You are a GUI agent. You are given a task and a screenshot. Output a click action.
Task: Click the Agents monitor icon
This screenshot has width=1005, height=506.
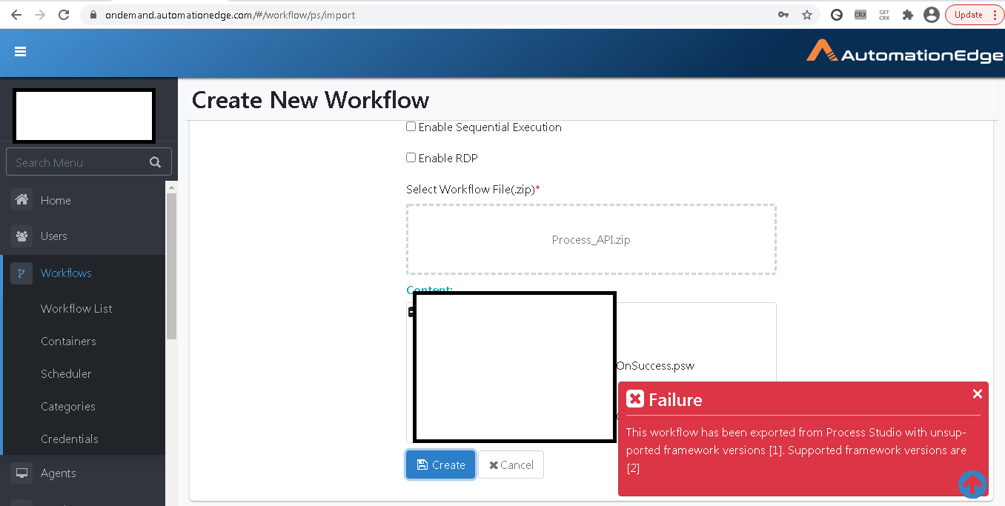point(21,473)
